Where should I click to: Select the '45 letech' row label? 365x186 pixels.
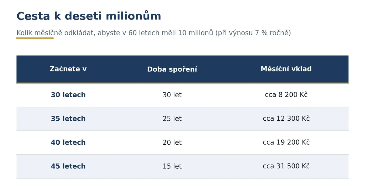(68, 167)
